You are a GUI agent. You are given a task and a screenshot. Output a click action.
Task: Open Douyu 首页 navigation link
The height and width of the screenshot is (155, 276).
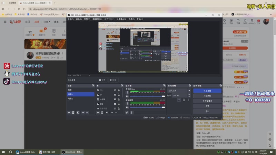coord(28,22)
